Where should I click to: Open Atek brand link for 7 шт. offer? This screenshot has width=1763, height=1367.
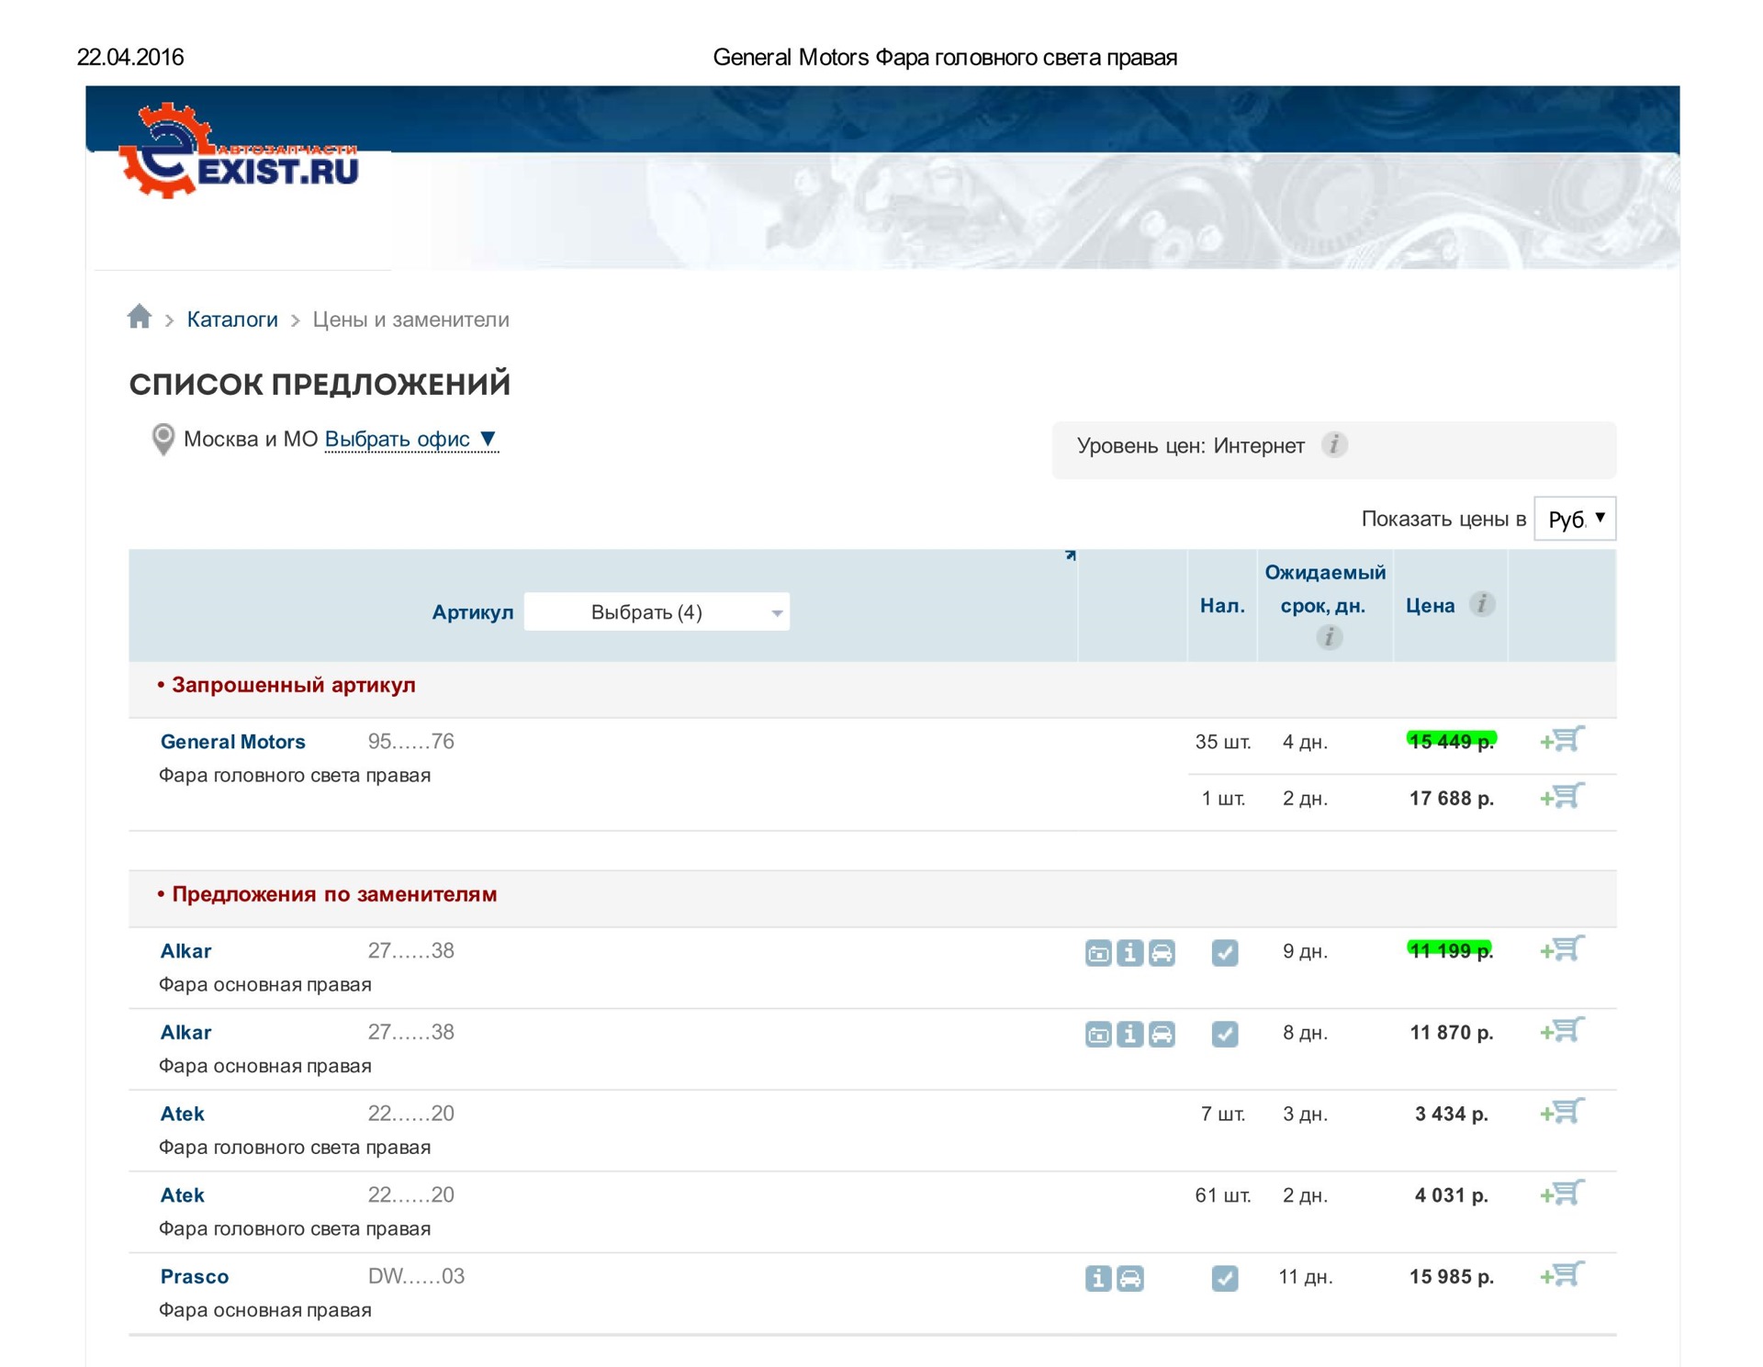coord(182,1115)
